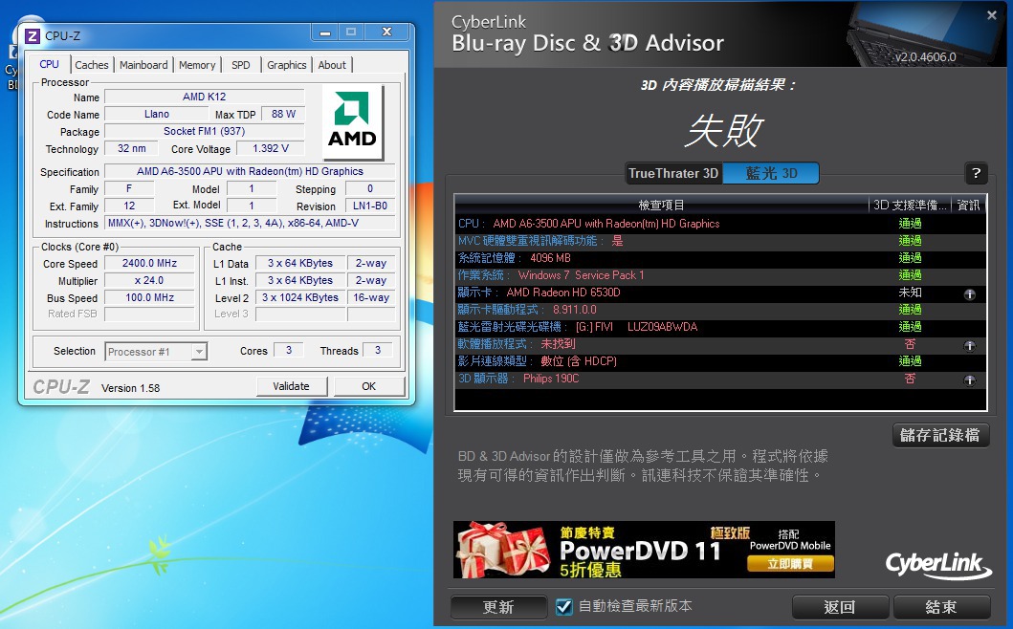Select the 藍光雷射光碟光碟機 row
Viewport: 1013px width, 629px height.
(720, 327)
